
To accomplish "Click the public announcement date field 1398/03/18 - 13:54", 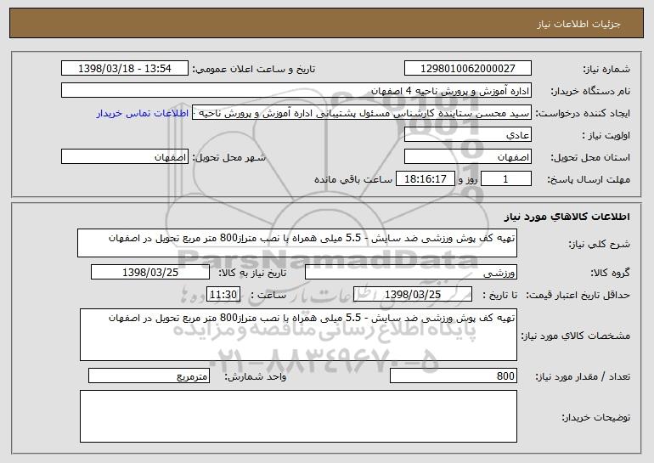I will coord(125,68).
